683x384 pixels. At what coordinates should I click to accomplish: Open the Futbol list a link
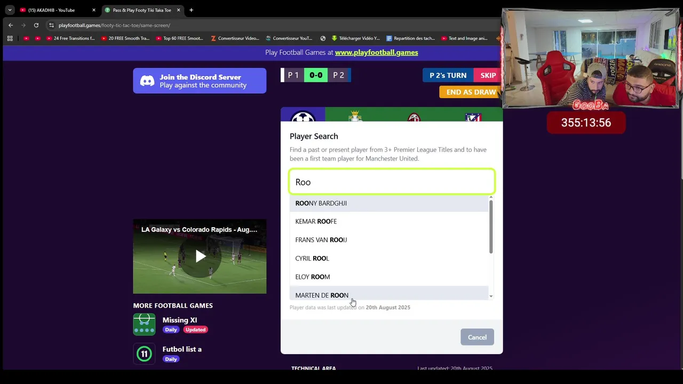point(182,349)
